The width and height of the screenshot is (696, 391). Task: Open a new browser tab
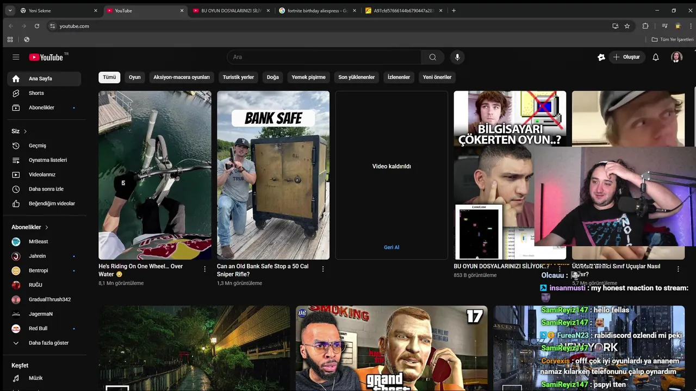[x=454, y=10]
